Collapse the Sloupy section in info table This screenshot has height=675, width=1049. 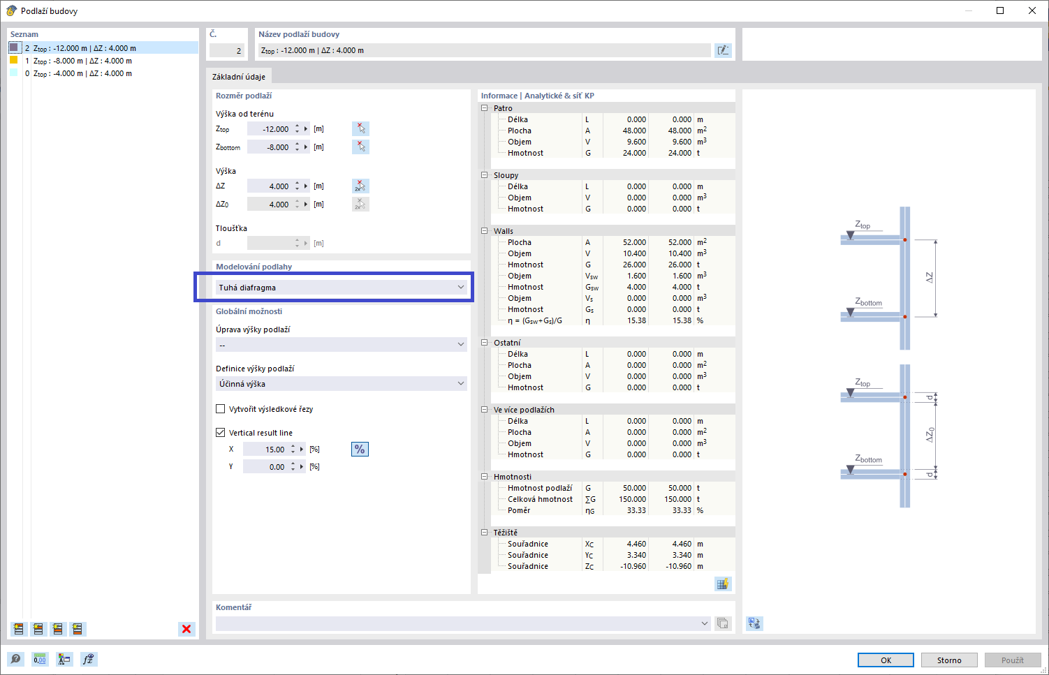[485, 175]
